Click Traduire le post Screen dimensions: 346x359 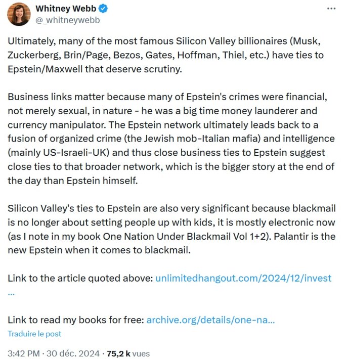(34, 334)
